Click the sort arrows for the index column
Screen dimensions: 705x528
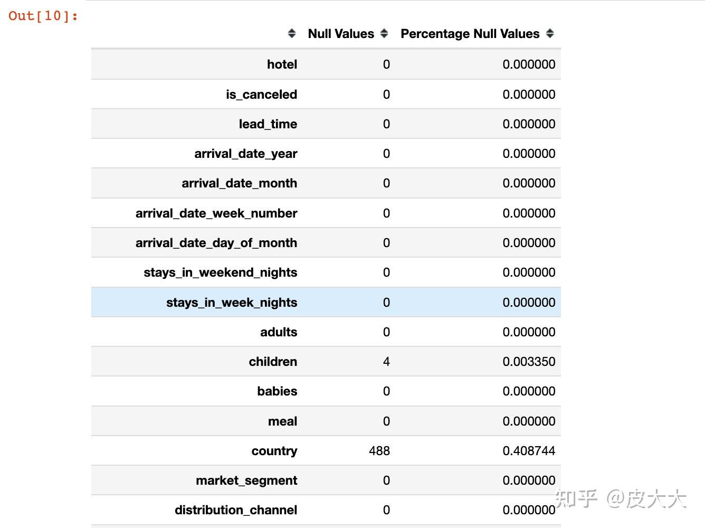pos(292,34)
